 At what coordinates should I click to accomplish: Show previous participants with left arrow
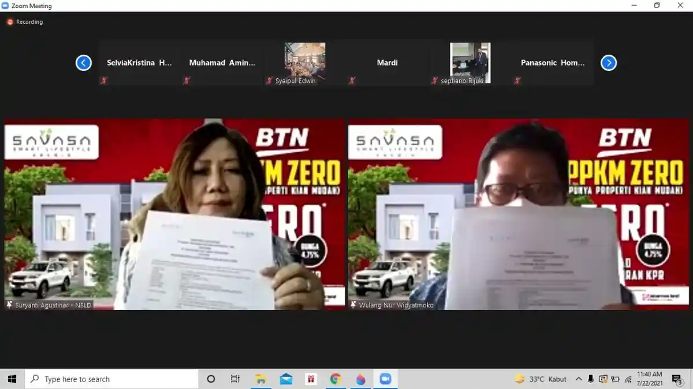coord(84,63)
